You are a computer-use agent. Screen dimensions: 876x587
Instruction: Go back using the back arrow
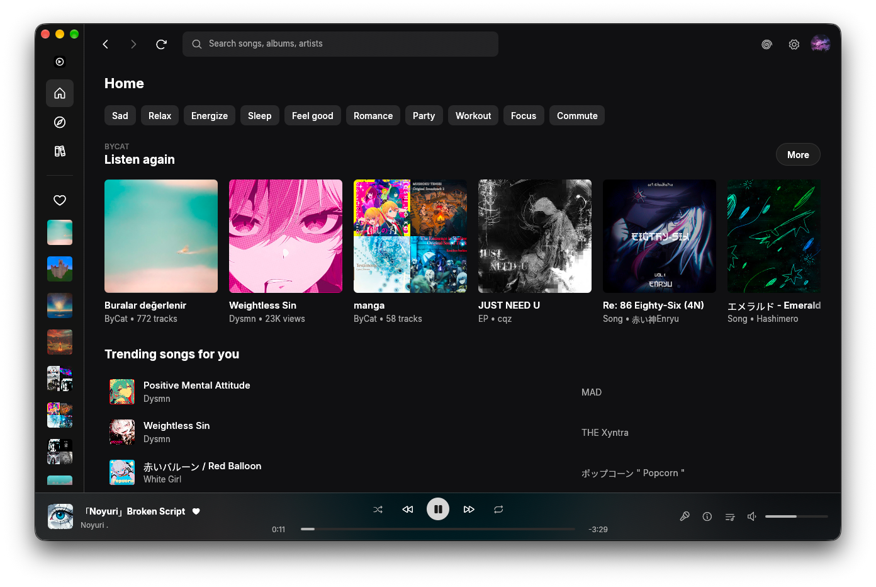tap(106, 44)
